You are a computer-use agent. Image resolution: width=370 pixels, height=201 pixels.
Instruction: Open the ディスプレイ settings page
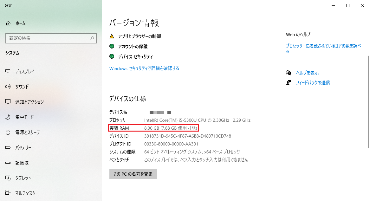[x=25, y=72]
